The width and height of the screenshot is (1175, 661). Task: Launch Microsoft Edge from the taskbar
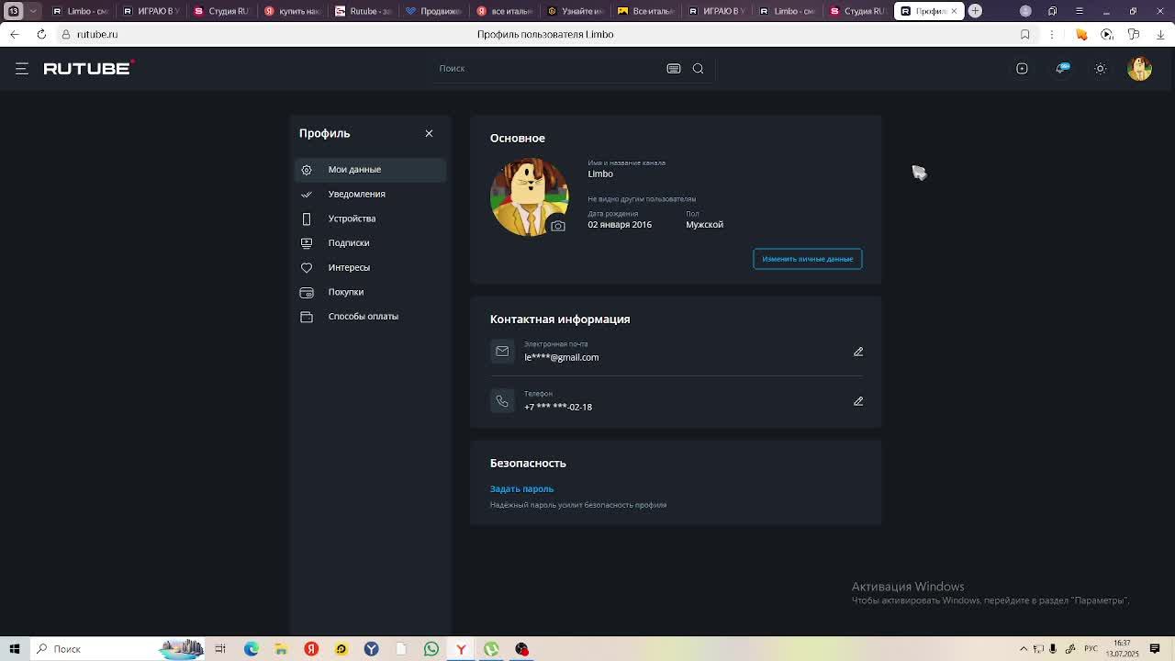click(x=251, y=649)
